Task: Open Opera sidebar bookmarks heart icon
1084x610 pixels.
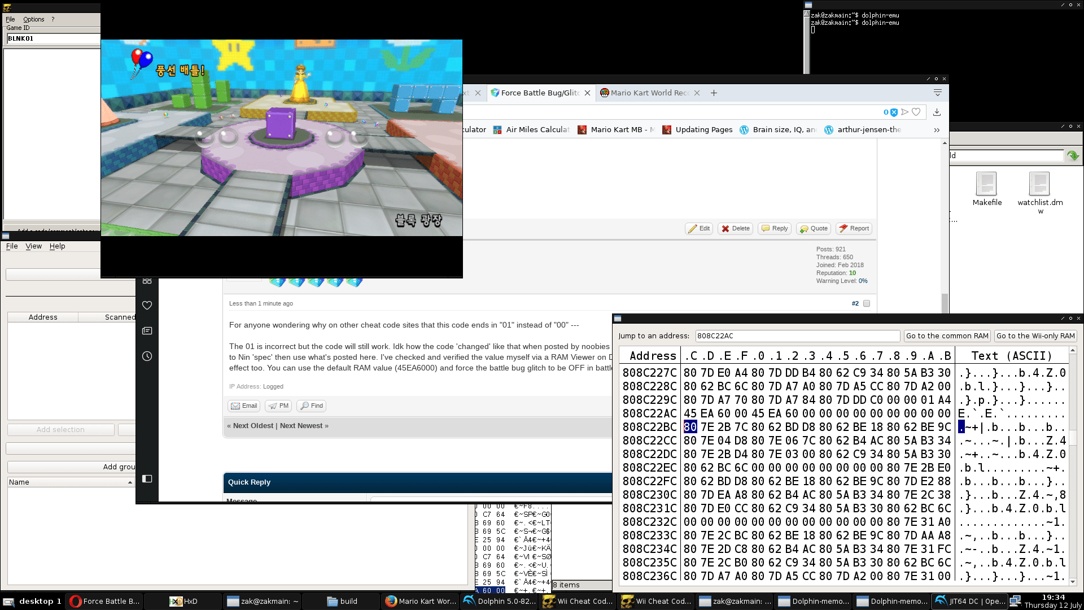Action: pyautogui.click(x=147, y=306)
